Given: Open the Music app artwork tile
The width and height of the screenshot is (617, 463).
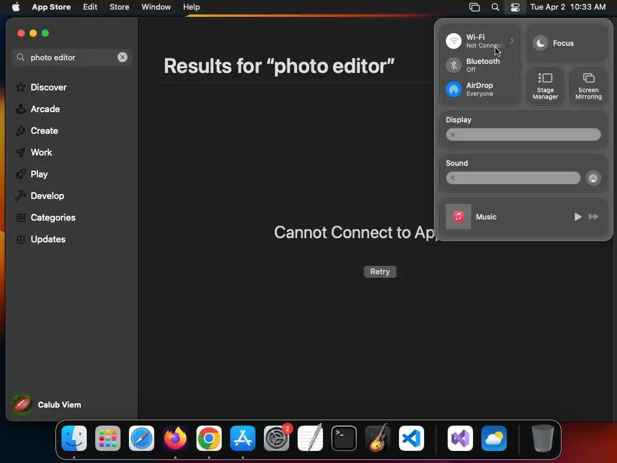Looking at the screenshot, I should tap(458, 216).
